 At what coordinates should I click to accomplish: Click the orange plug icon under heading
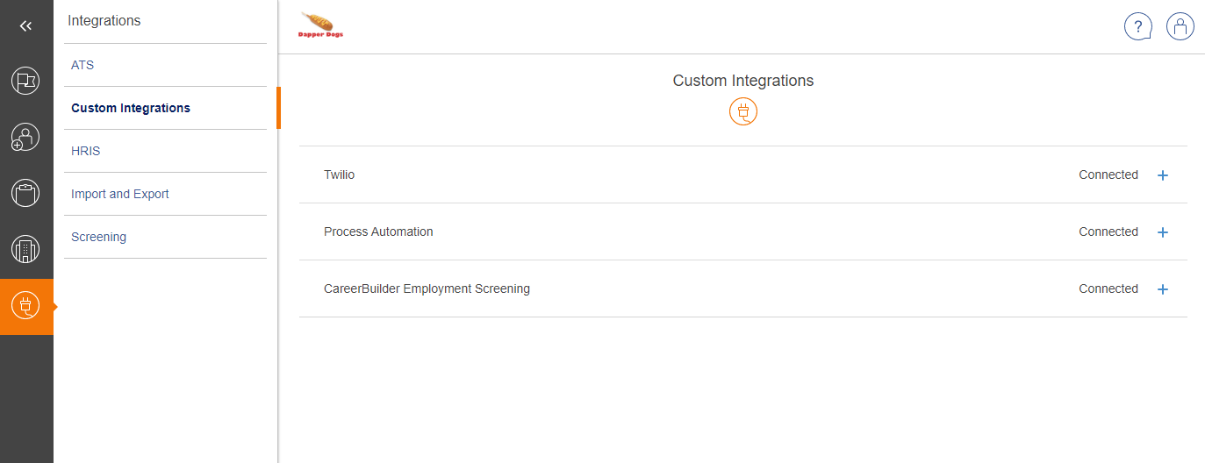coord(742,111)
